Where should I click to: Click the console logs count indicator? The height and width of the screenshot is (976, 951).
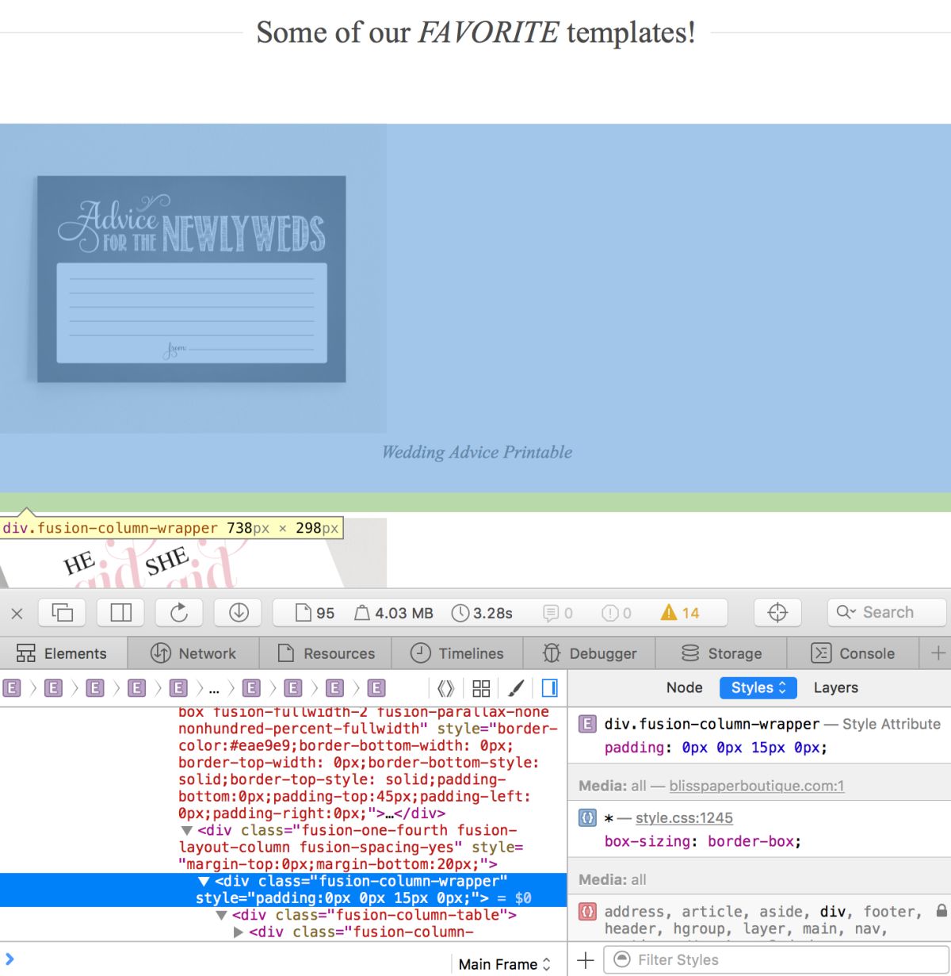pos(558,613)
